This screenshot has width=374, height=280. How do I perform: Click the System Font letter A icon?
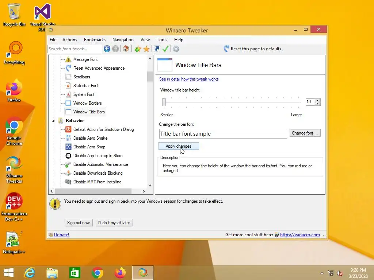68,94
